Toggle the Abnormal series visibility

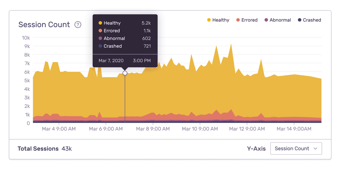[278, 20]
